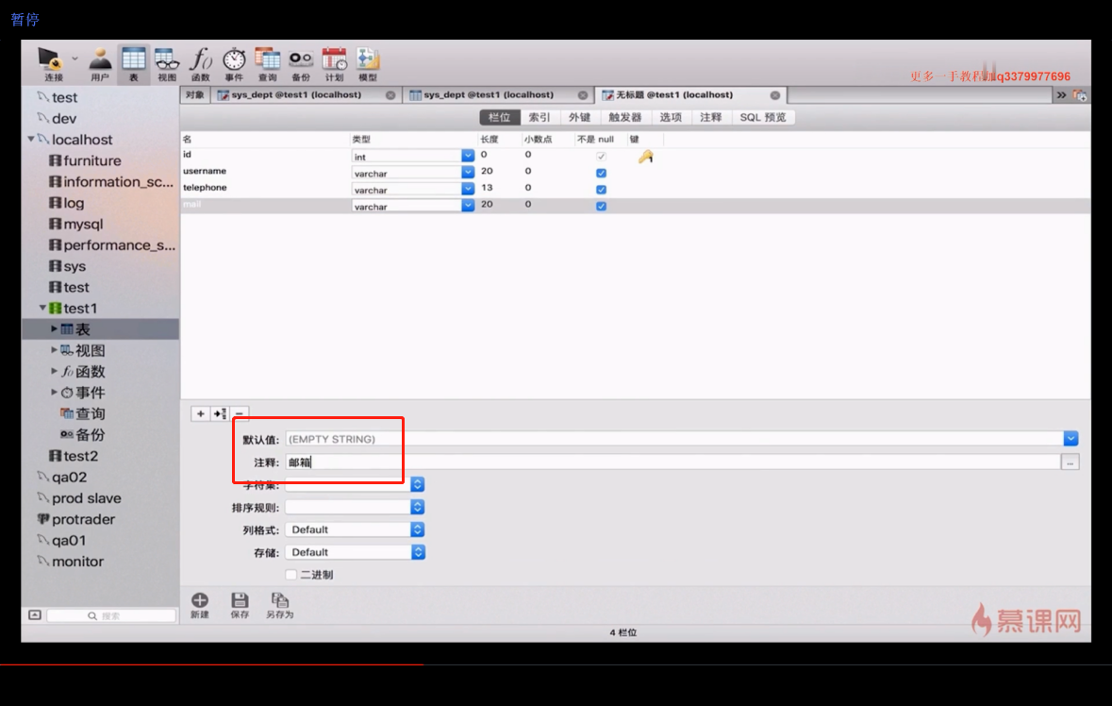Open the 函数 function toolbar icon
This screenshot has width=1112, height=706.
201,64
